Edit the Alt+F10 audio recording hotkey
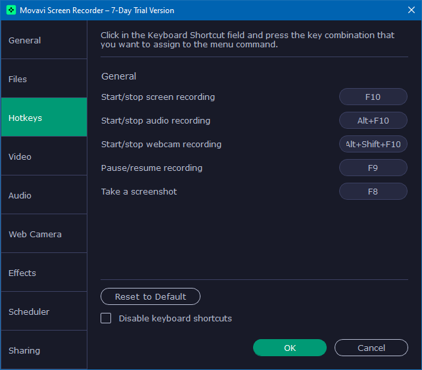422x370 pixels. (373, 121)
